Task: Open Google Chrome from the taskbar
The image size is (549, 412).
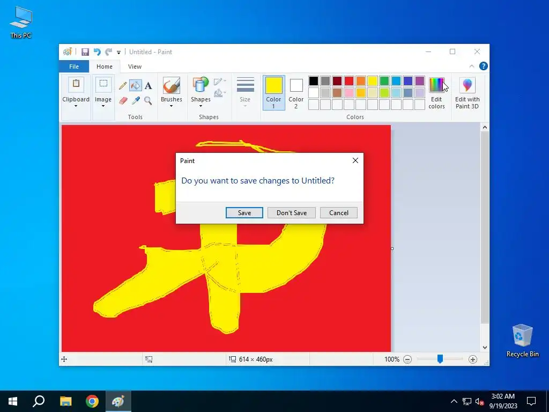Action: [x=92, y=401]
